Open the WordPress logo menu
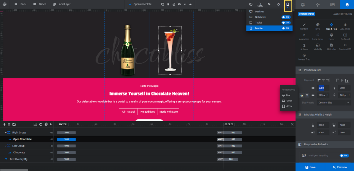354x171 pixels. pyautogui.click(x=5, y=4)
